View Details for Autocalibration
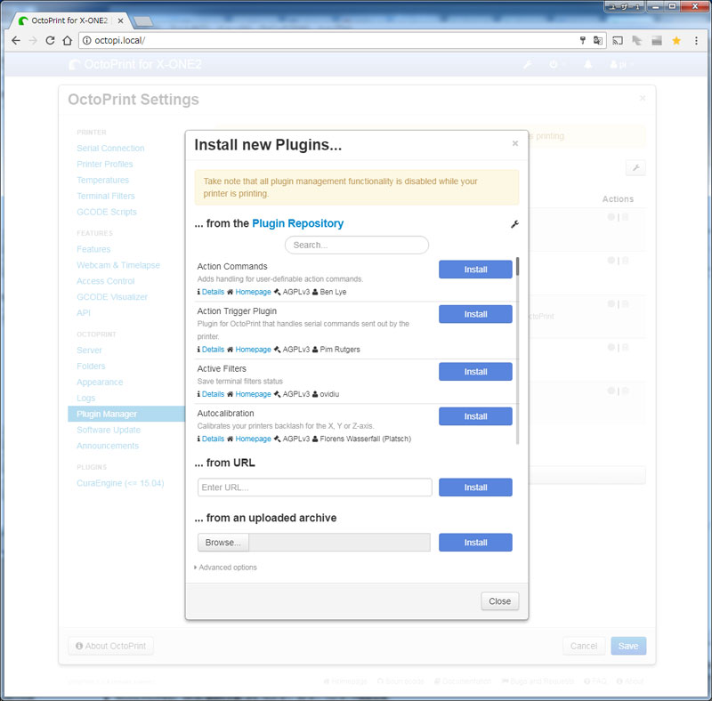712x701 pixels. pos(213,439)
